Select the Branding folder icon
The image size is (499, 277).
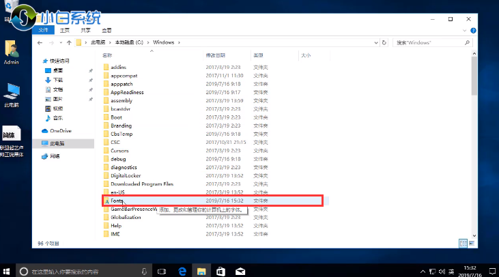click(106, 126)
